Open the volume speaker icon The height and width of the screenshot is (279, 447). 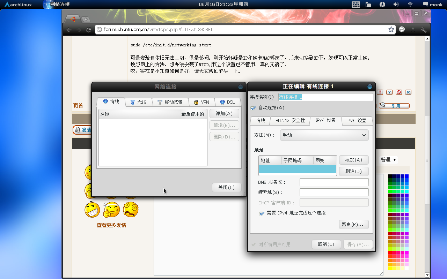click(396, 4)
